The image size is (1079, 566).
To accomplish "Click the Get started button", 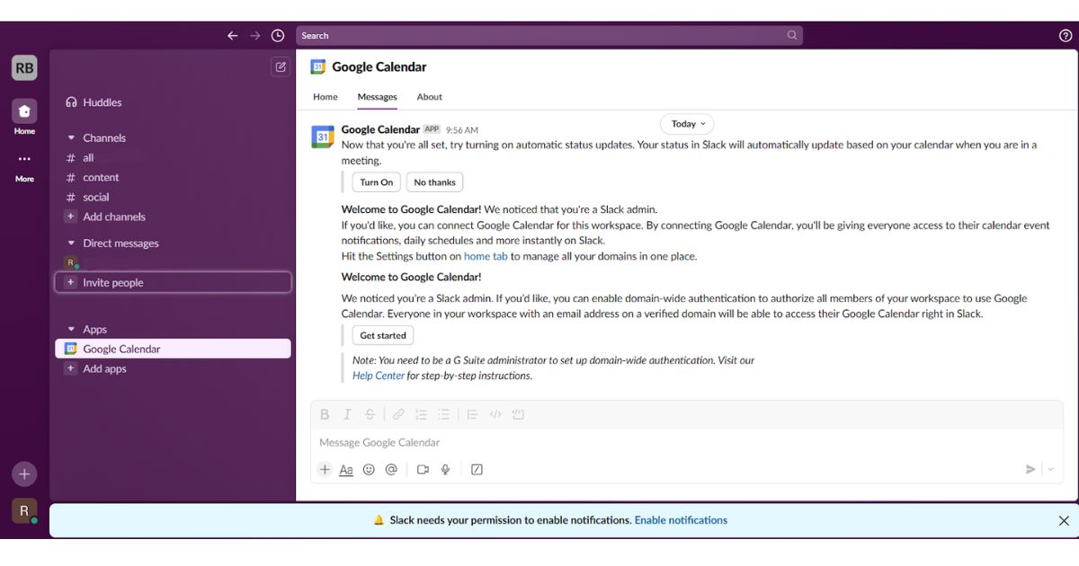I will pos(383,335).
